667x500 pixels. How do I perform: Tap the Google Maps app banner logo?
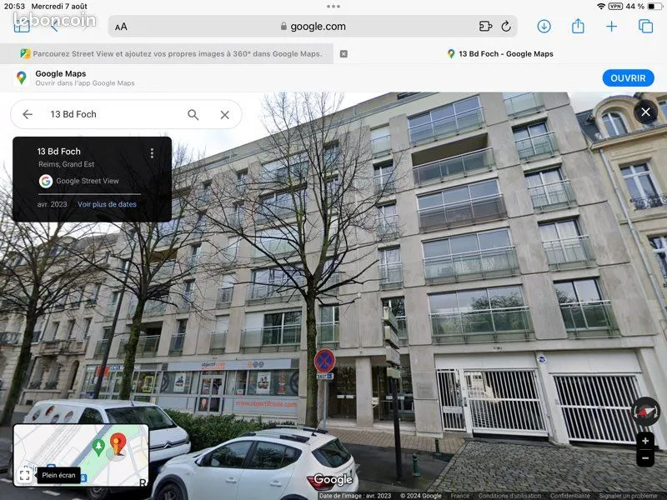[x=22, y=77]
